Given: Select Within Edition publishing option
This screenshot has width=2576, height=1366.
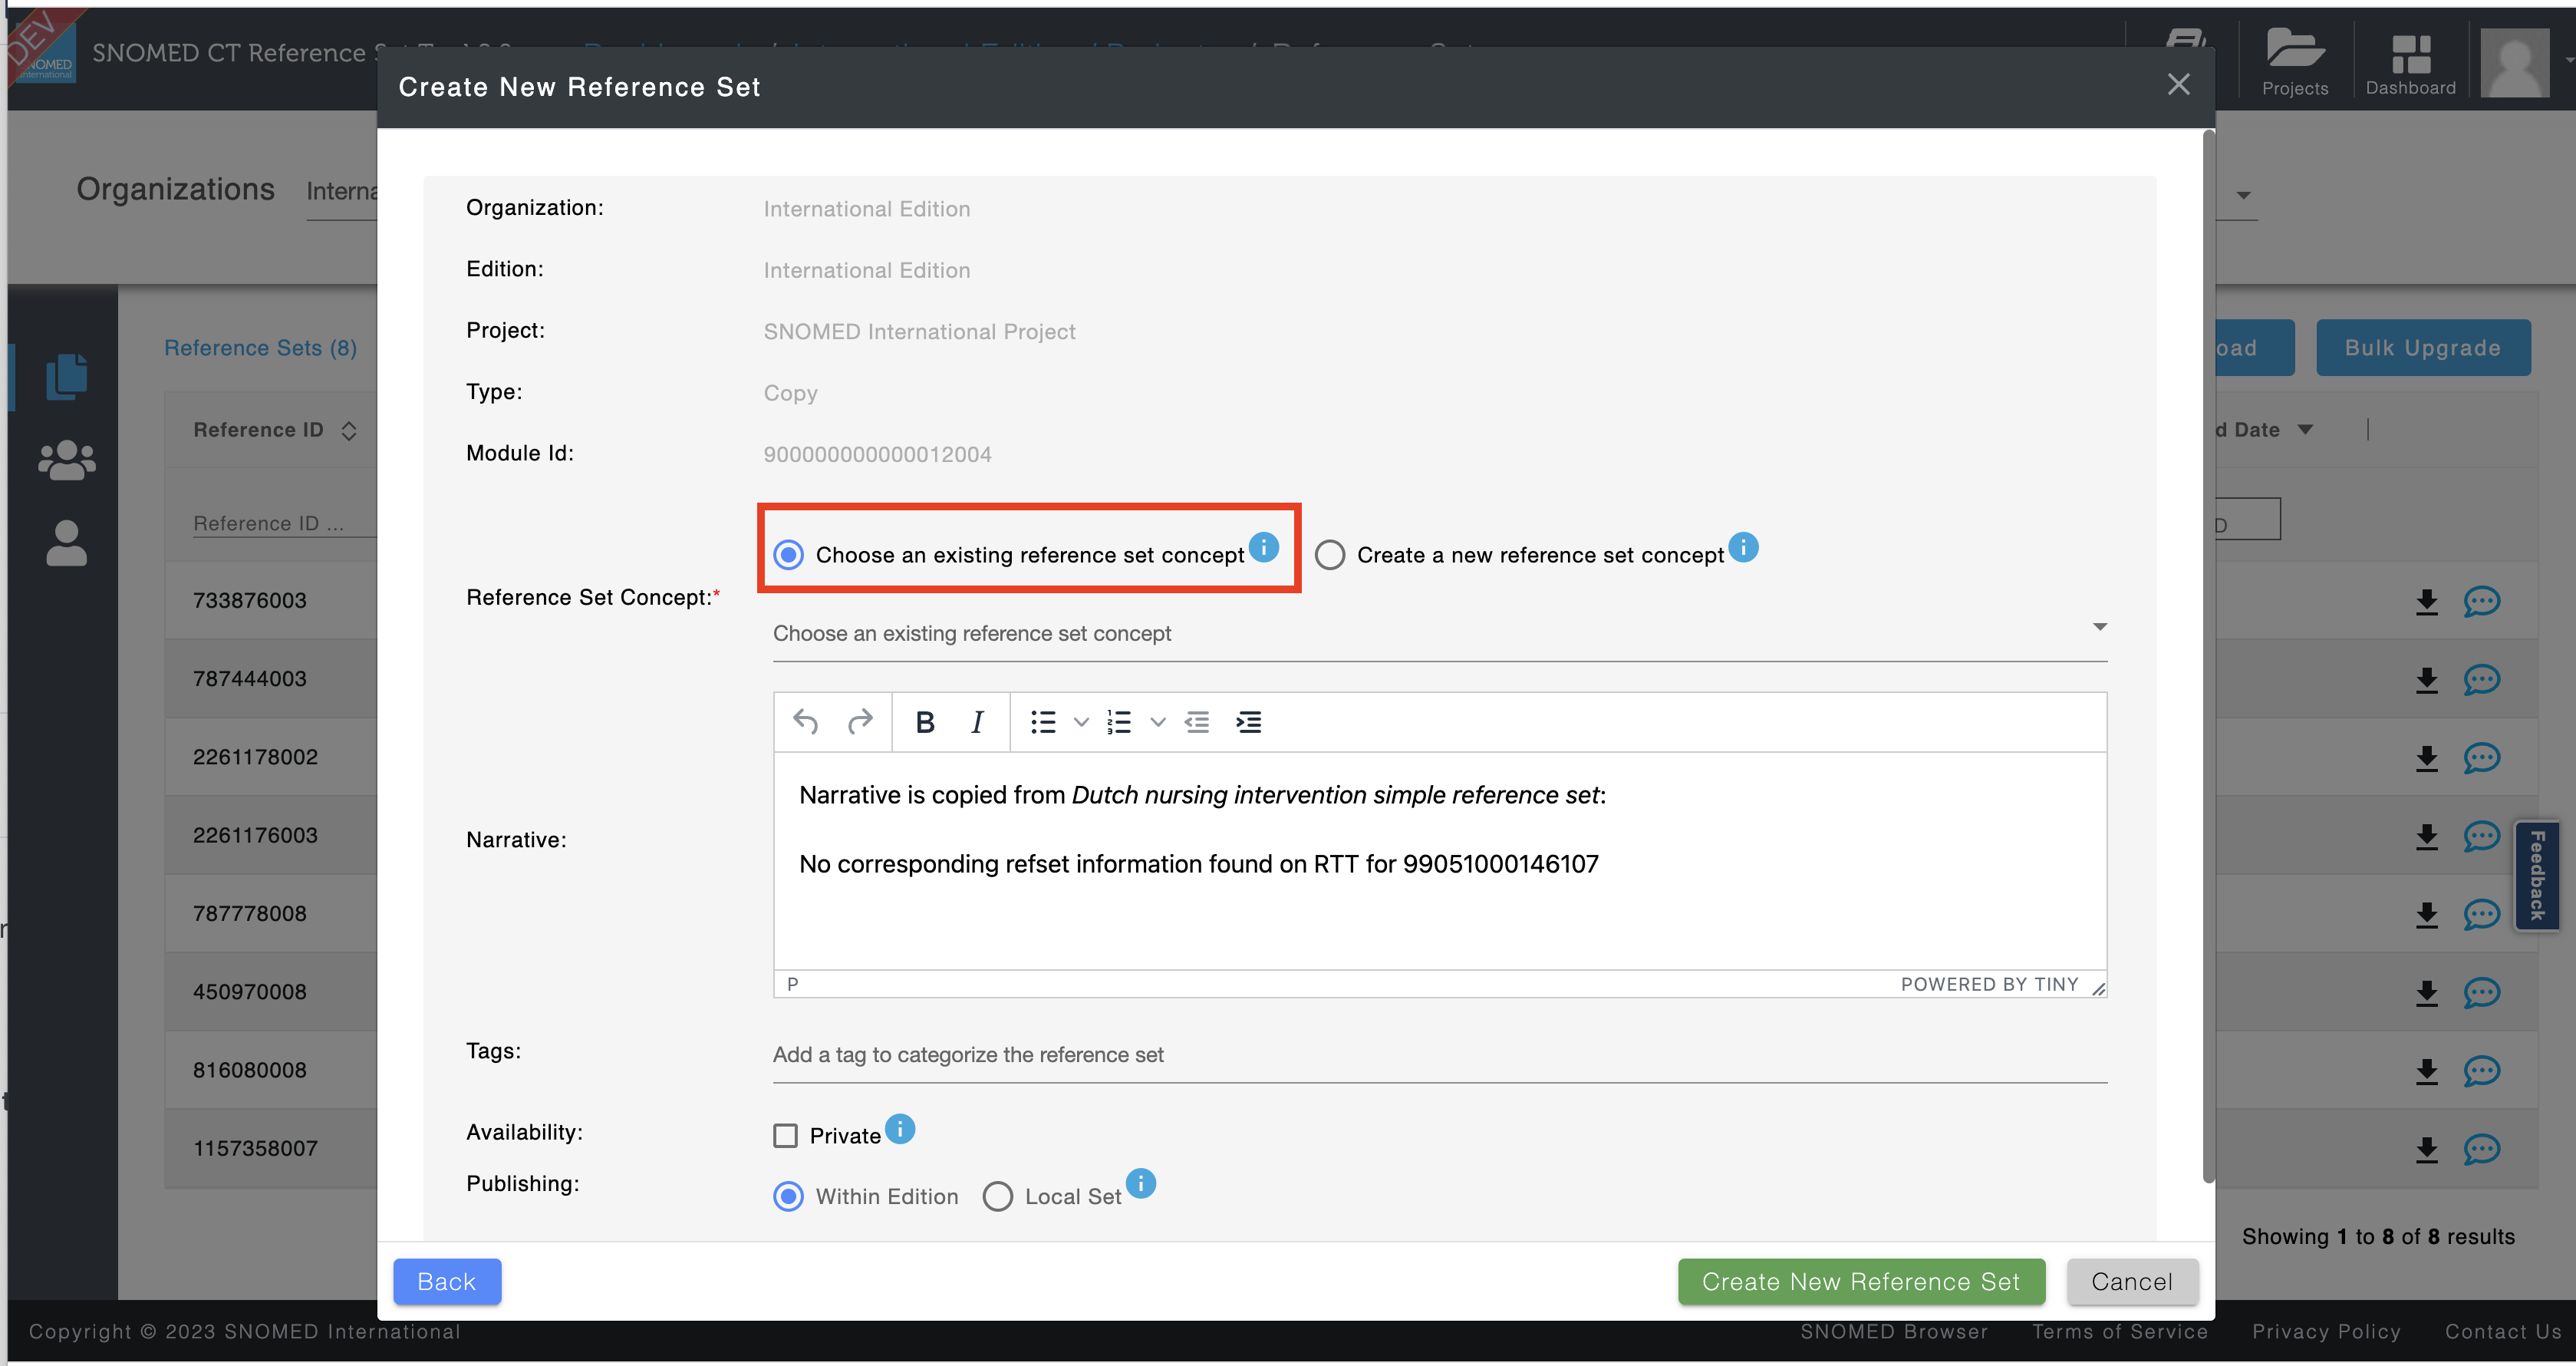Looking at the screenshot, I should [789, 1196].
